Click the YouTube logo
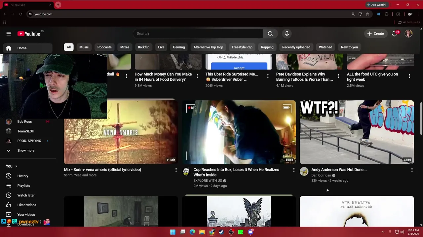 [29, 34]
